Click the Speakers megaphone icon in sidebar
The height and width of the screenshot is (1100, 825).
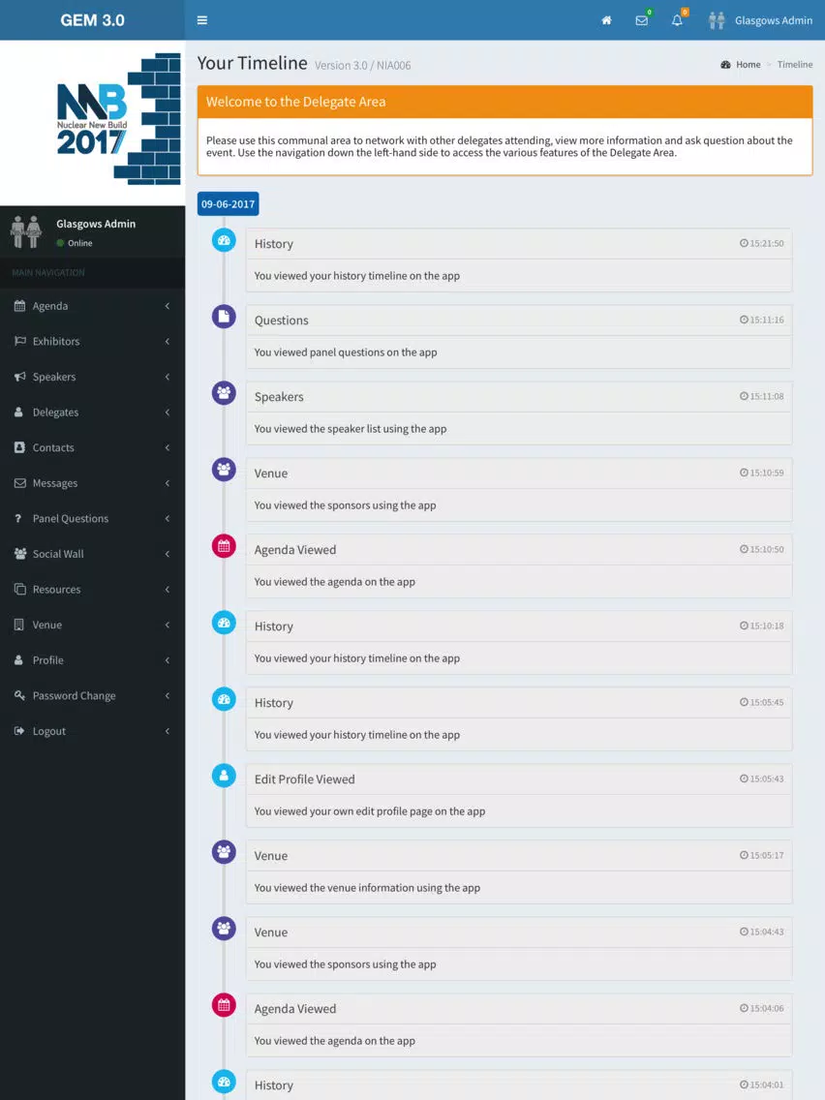(19, 377)
